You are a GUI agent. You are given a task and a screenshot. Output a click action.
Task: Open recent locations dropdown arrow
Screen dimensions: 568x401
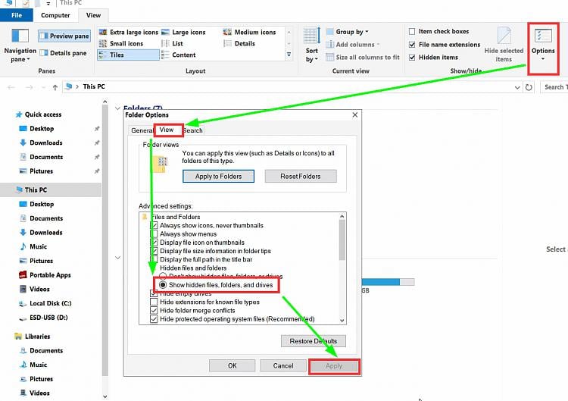[x=43, y=87]
